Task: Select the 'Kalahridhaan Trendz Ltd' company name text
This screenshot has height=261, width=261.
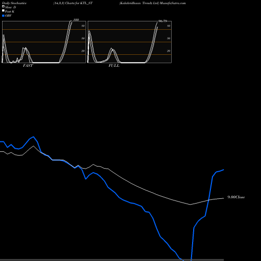Action: click(139, 3)
